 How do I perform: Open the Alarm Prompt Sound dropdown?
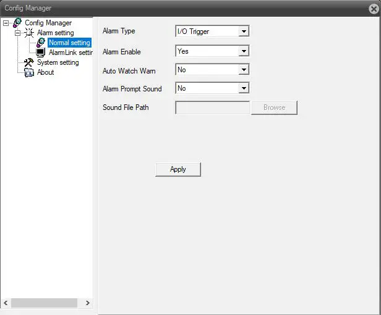(x=244, y=88)
